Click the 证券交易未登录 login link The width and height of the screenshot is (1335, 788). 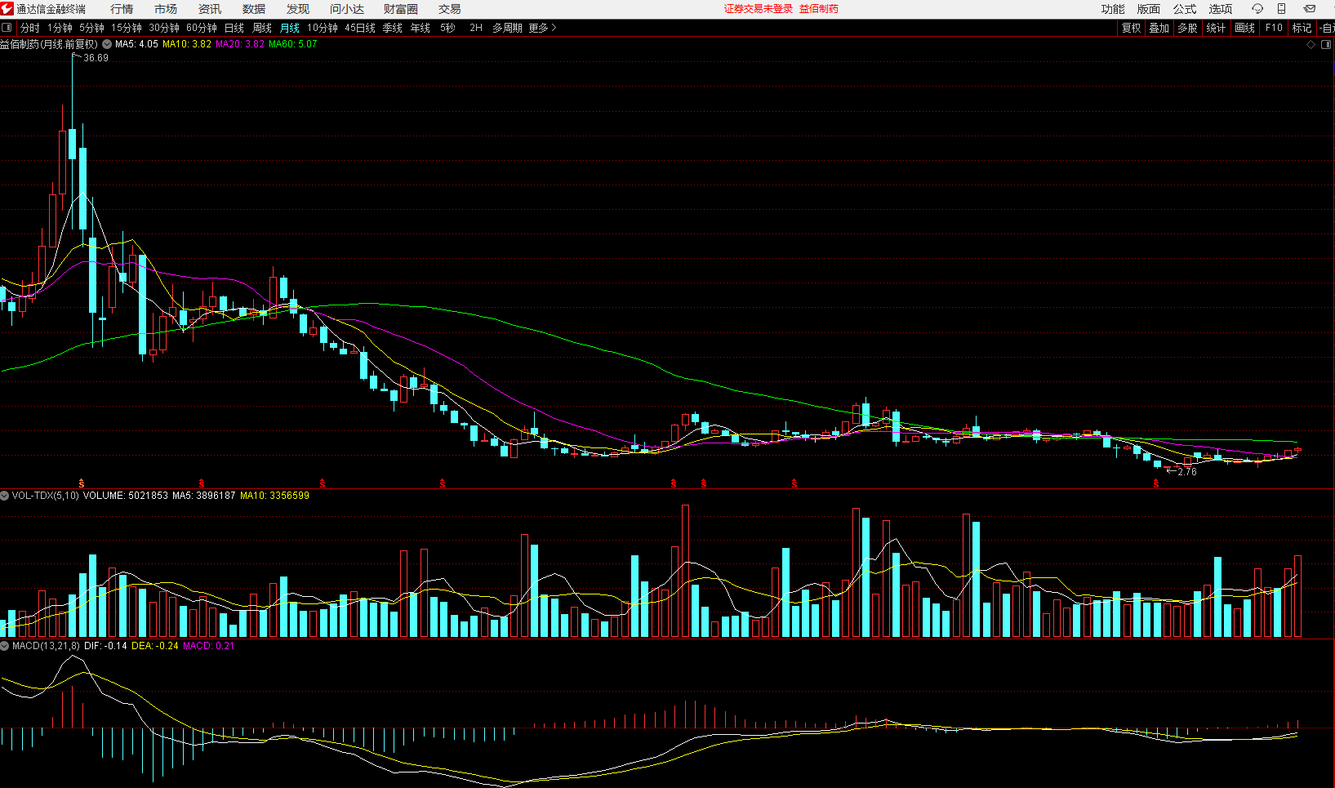(759, 9)
